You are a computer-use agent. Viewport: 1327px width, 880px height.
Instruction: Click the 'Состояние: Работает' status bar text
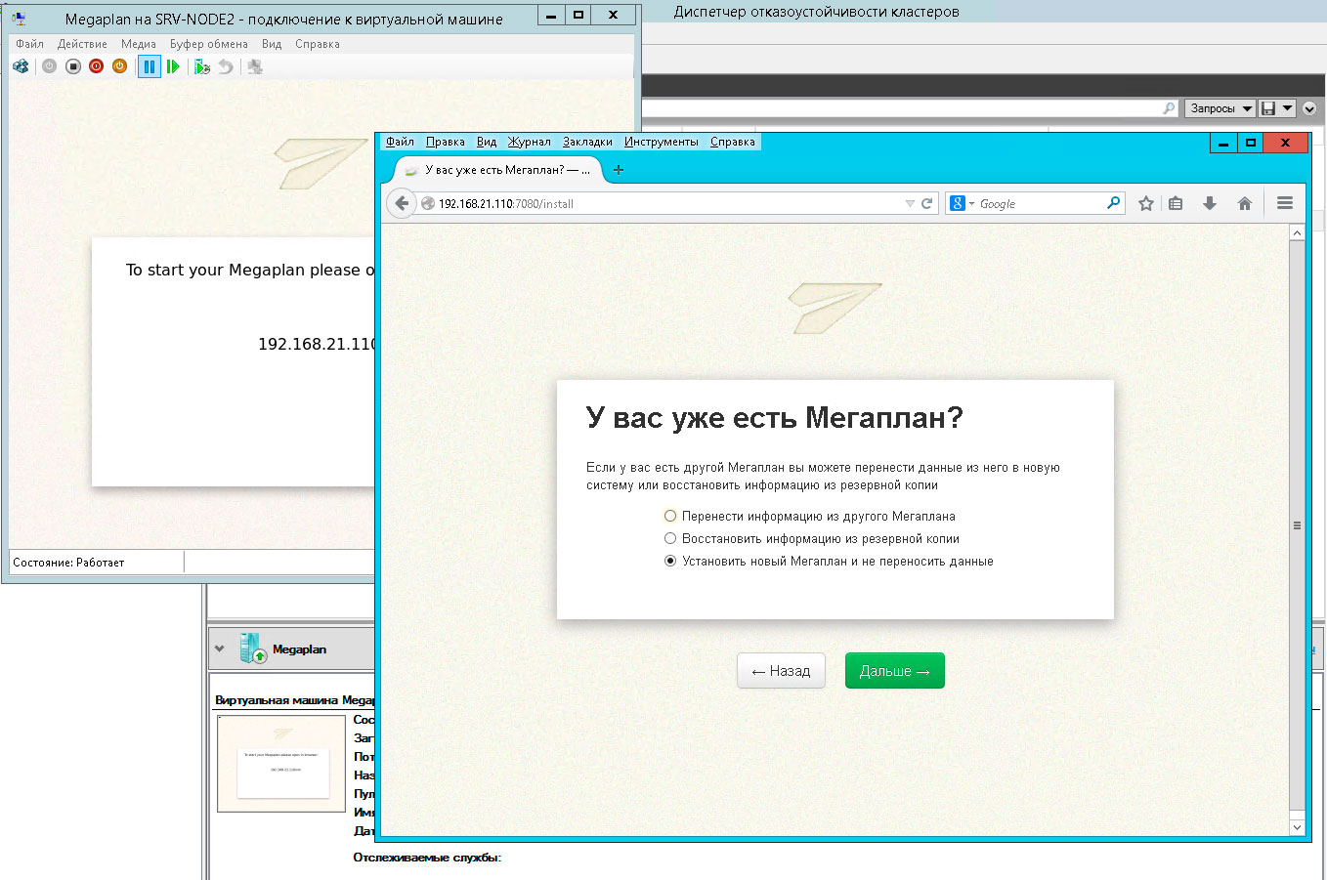click(68, 563)
